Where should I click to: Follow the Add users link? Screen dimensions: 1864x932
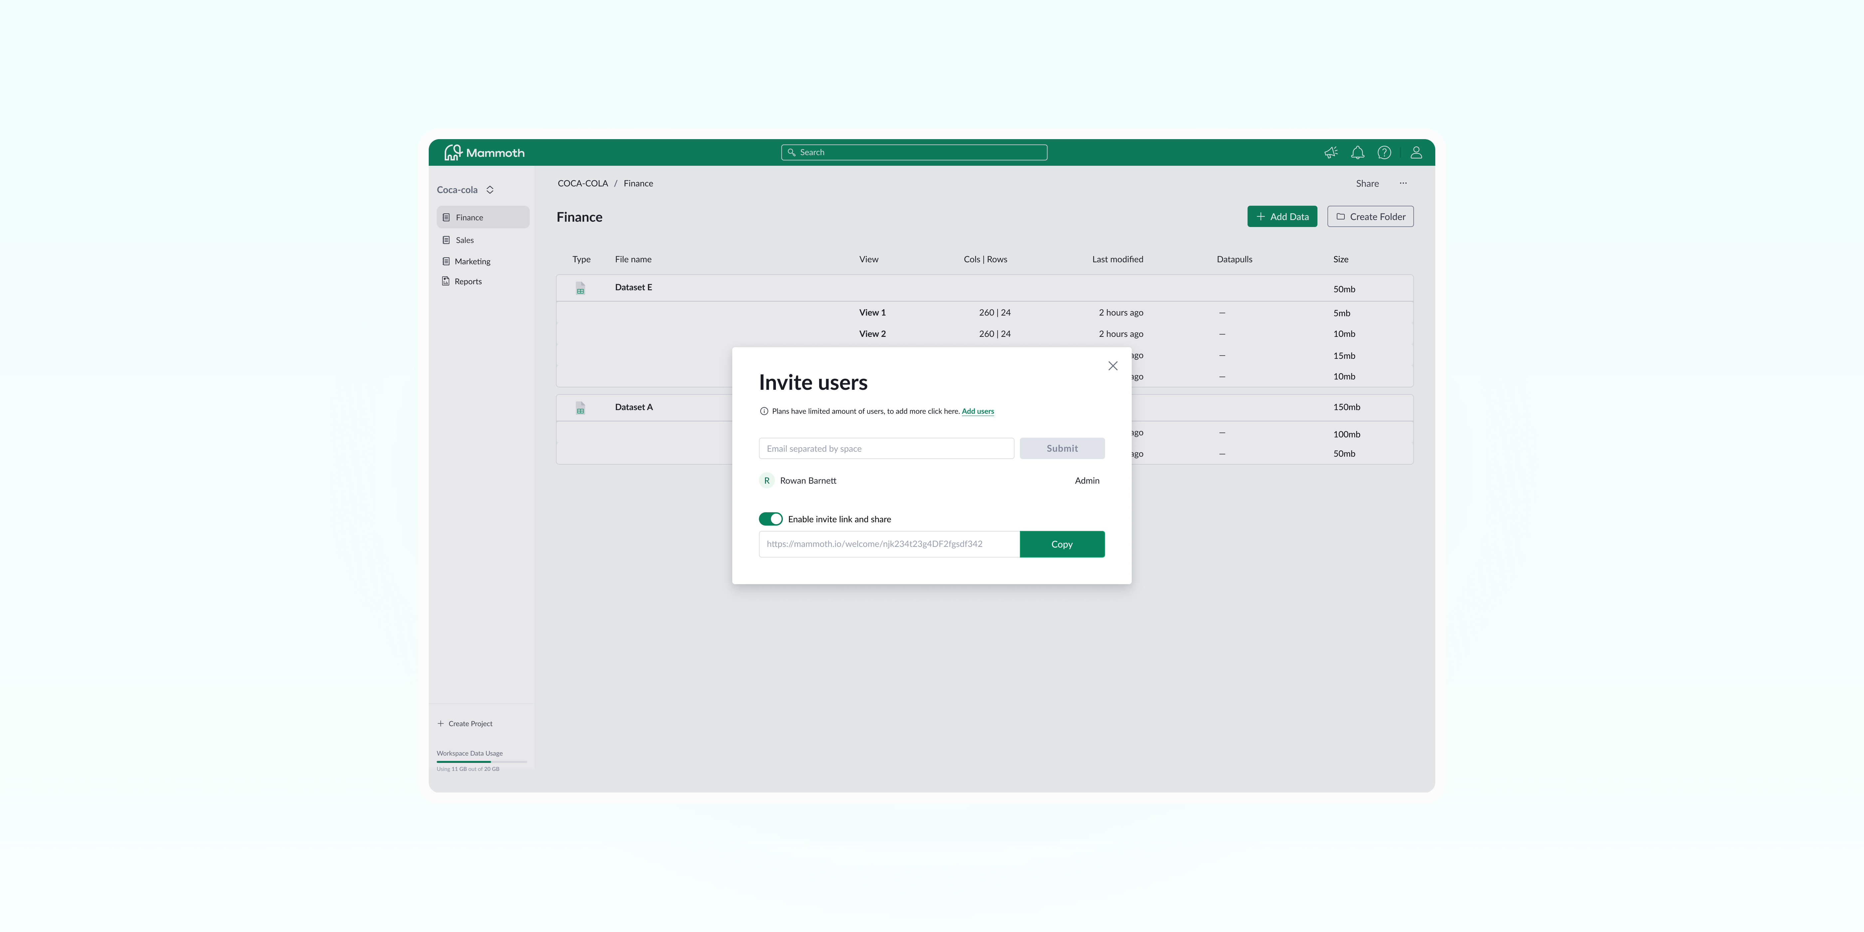point(978,411)
